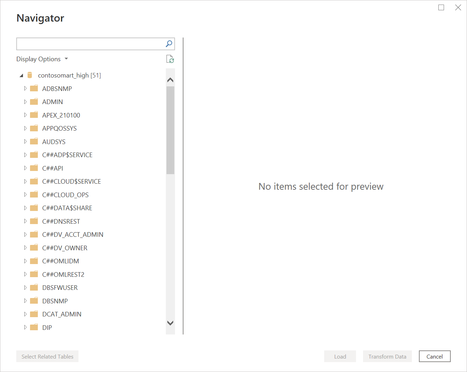Select the APPQOSSYS tree item
Screen dimensions: 467x372
click(59, 128)
